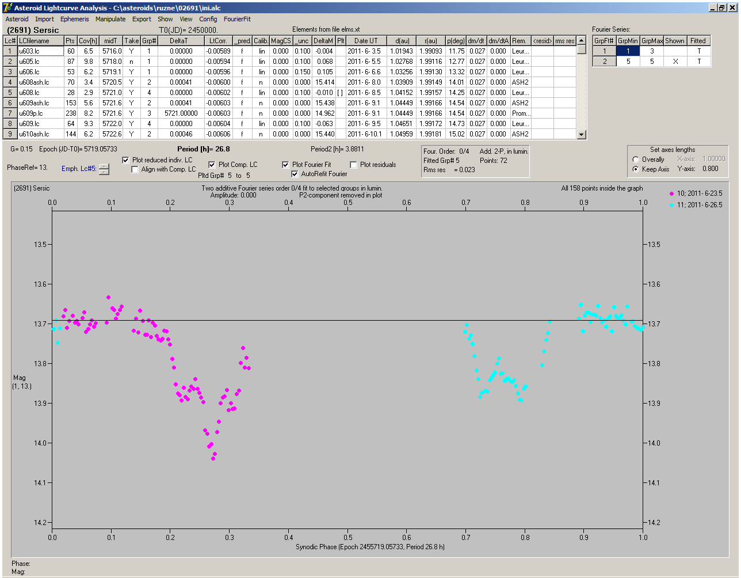
Task: Click the Pts column header
Action: pyautogui.click(x=70, y=41)
